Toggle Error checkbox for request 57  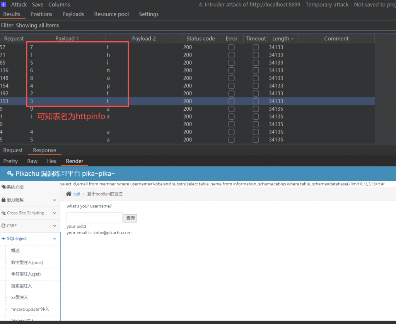[x=231, y=47]
